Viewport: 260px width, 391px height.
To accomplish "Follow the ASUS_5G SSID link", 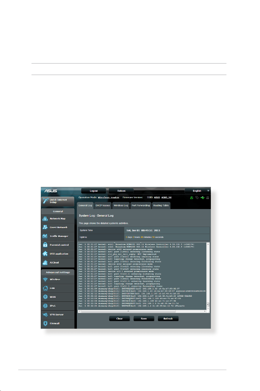I will click(167, 198).
